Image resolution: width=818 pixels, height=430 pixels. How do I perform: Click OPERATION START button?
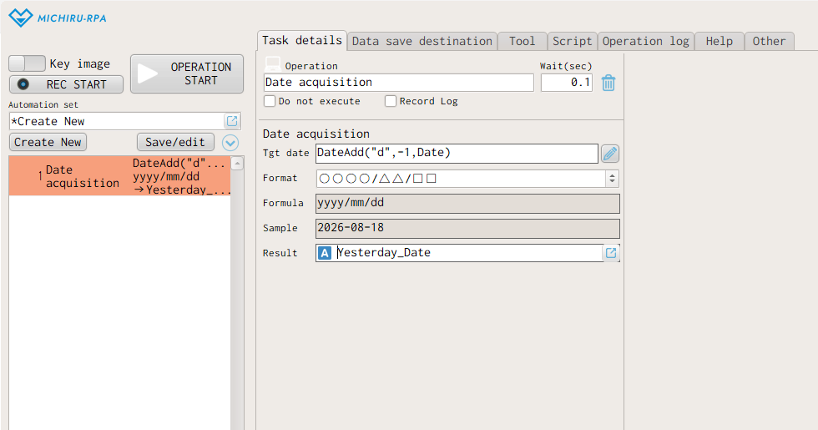coord(187,73)
